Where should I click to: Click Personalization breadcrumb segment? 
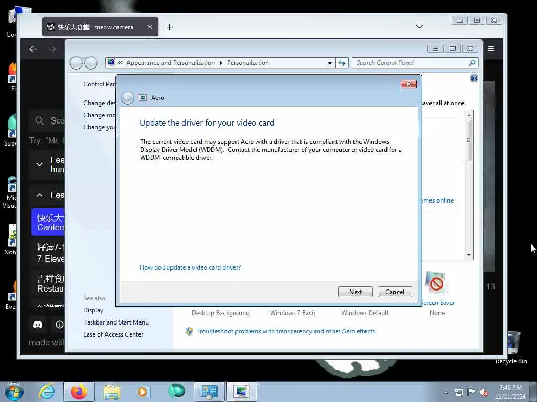coord(248,63)
